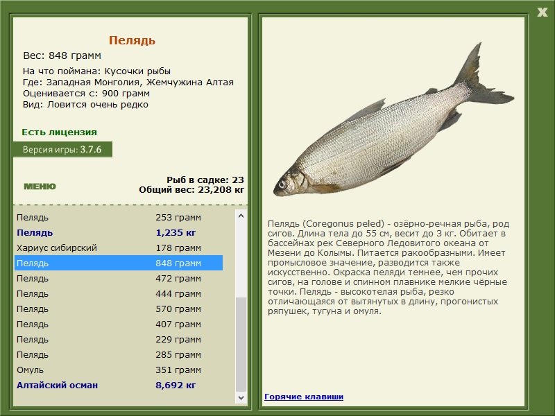This screenshot has height=416, width=555.
Task: Select Пелядь 444 грамм row
Action: 119,293
